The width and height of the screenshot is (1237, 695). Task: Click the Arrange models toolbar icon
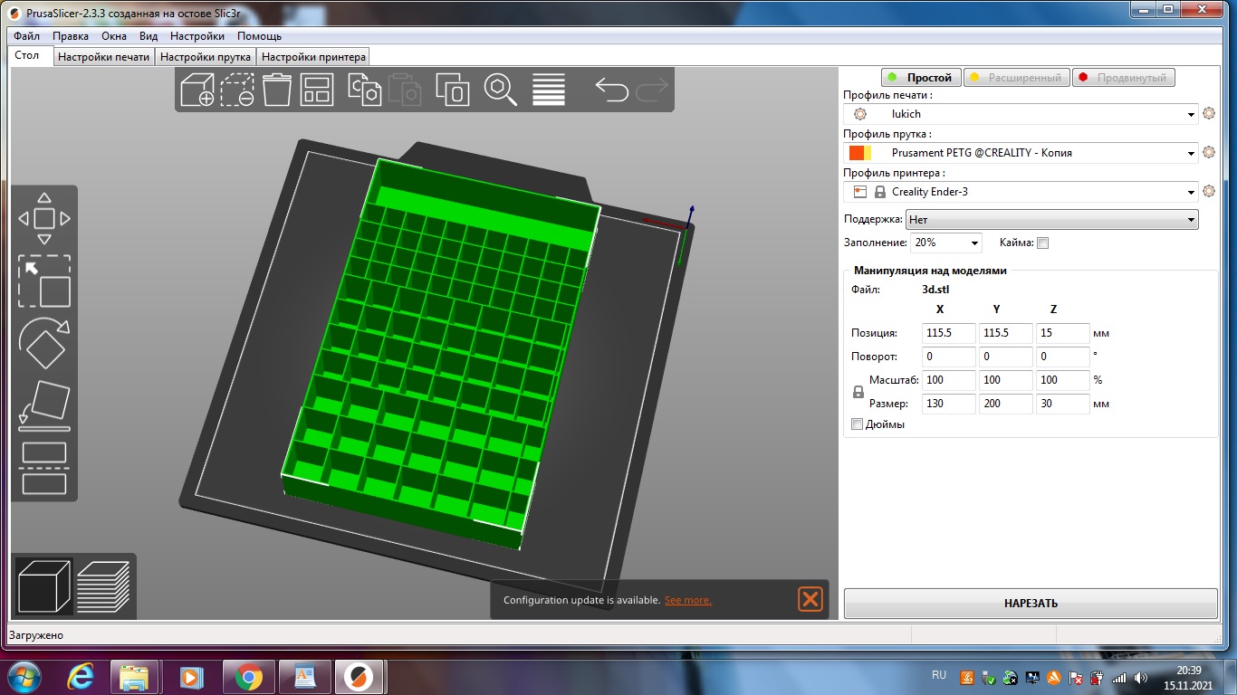(317, 90)
